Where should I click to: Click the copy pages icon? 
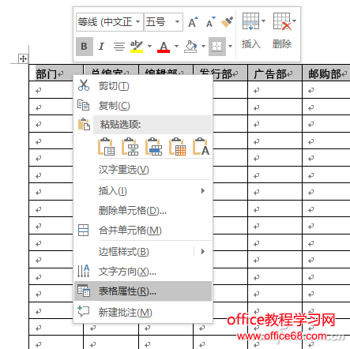tap(83, 105)
